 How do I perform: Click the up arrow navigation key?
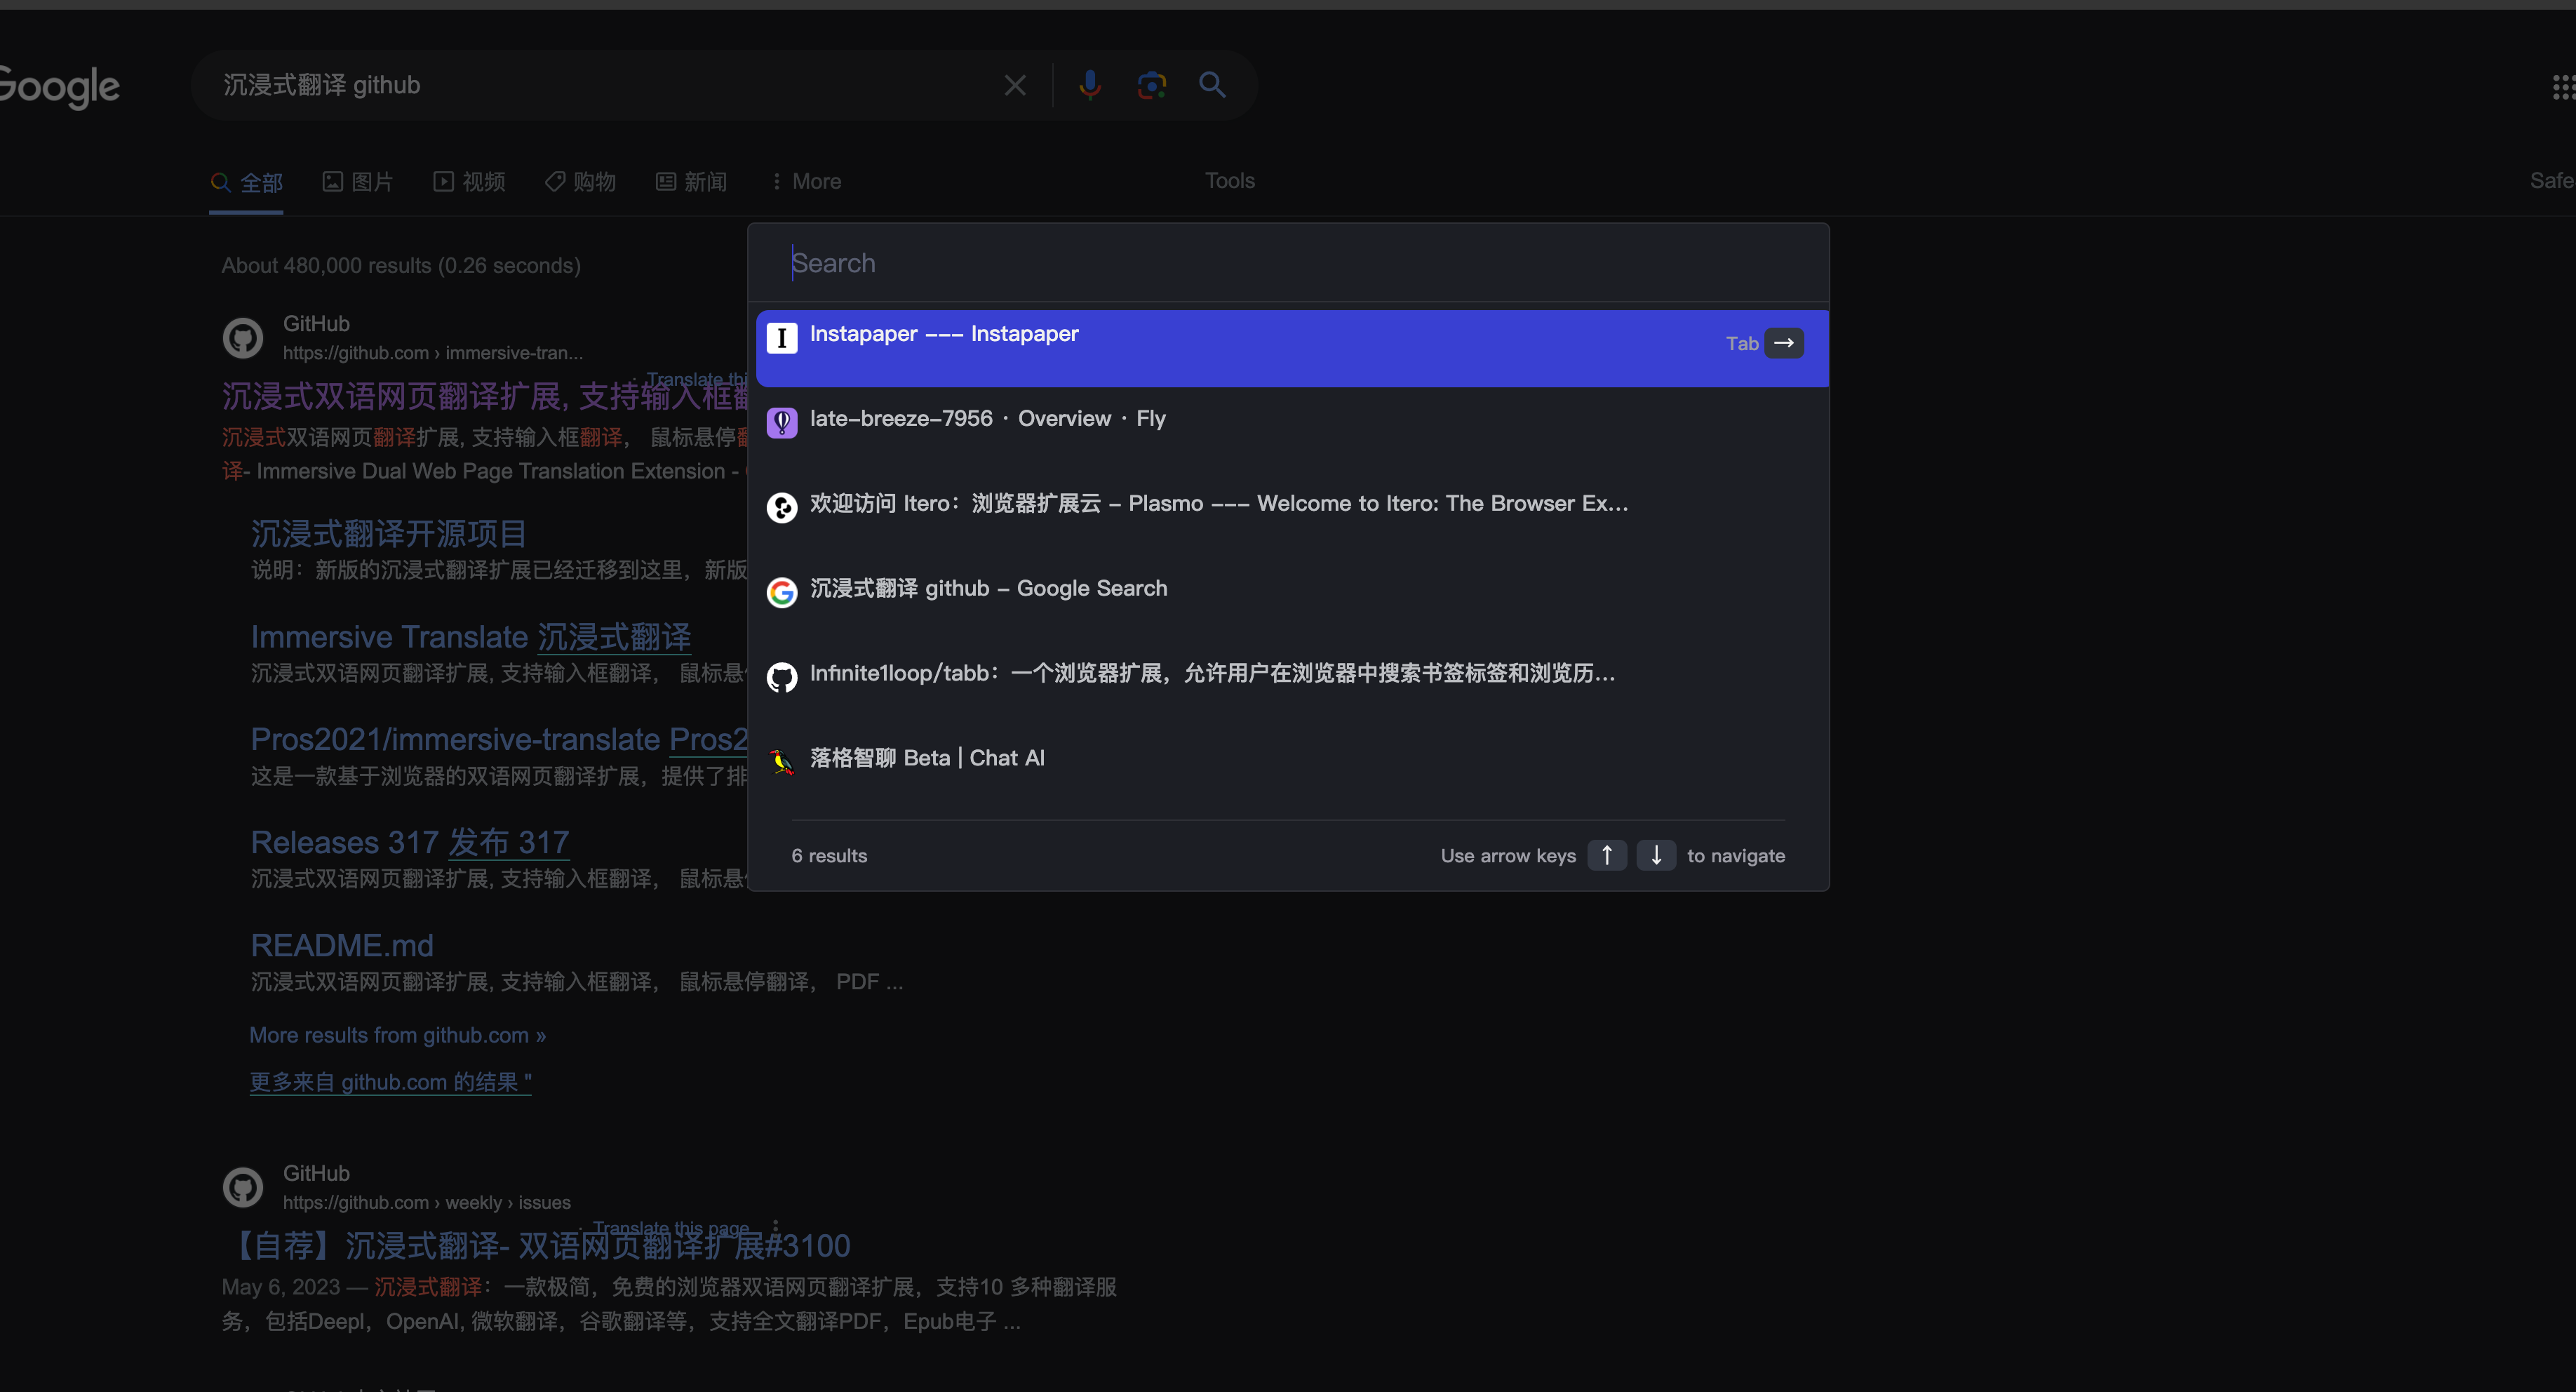[1607, 855]
